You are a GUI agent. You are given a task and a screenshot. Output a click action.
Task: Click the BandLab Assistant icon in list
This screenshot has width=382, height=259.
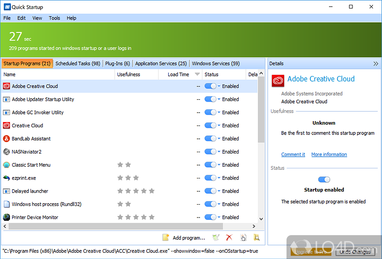[7, 139]
